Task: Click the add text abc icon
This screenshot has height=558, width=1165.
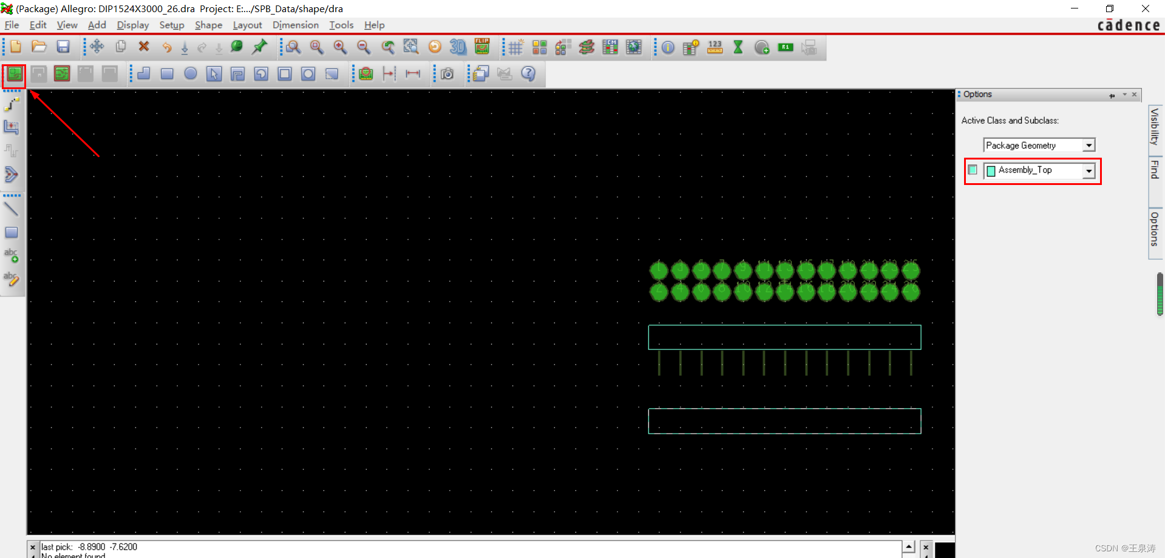Action: click(11, 255)
